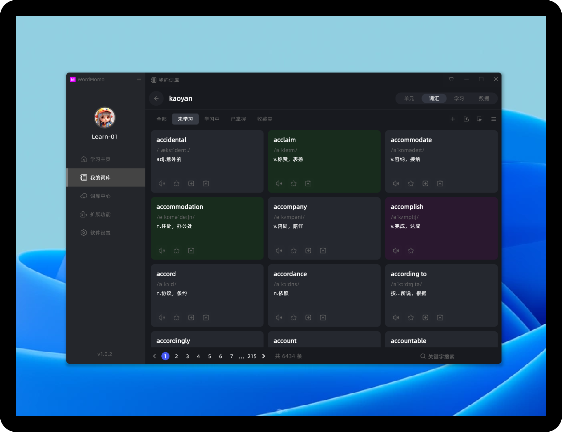Go to previous page with left arrow
This screenshot has width=562, height=432.
(154, 356)
